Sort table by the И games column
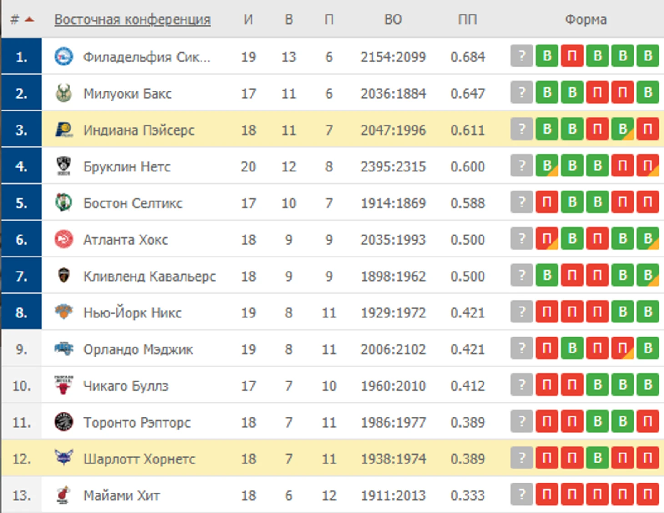 point(248,20)
